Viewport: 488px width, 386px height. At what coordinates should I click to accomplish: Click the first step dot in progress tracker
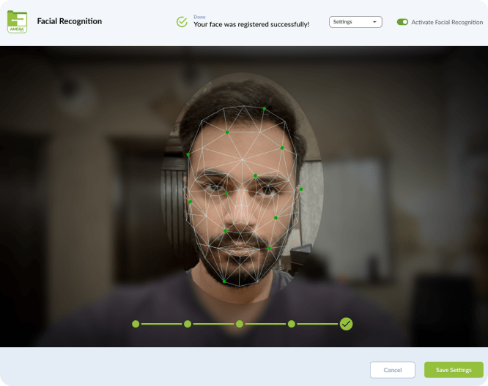(136, 324)
